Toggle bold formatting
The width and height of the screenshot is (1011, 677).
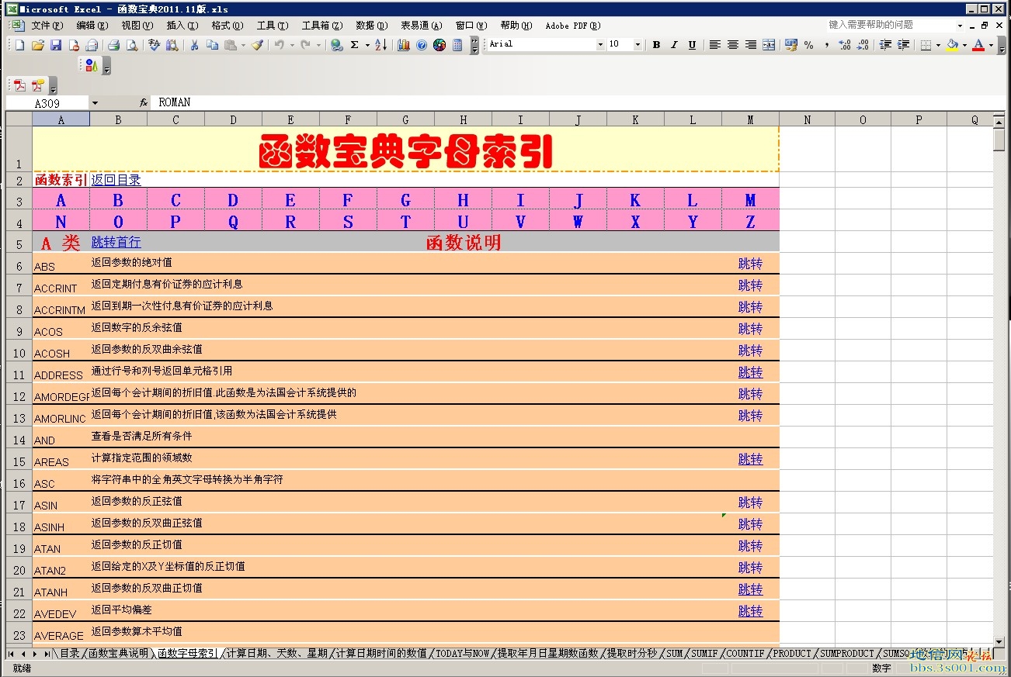tap(656, 45)
